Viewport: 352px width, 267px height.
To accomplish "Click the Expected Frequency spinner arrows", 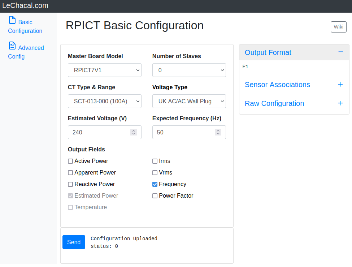I will click(x=218, y=132).
